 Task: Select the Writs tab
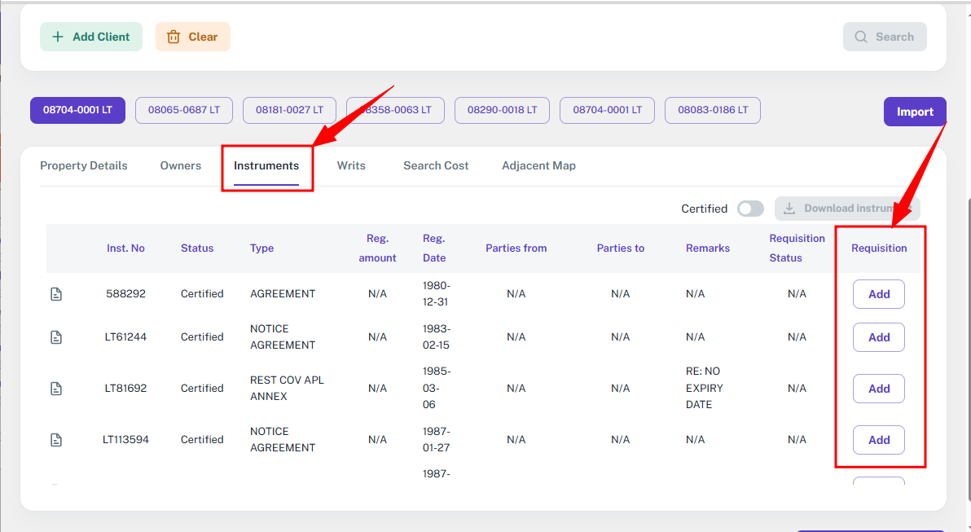(351, 165)
